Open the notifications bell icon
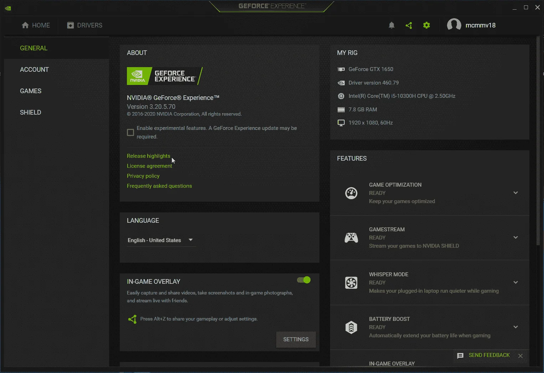Screen dimensions: 544x373 (x=391, y=25)
